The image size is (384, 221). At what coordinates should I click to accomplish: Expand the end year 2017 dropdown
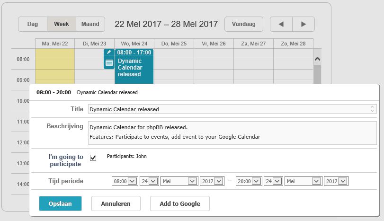click(336, 181)
